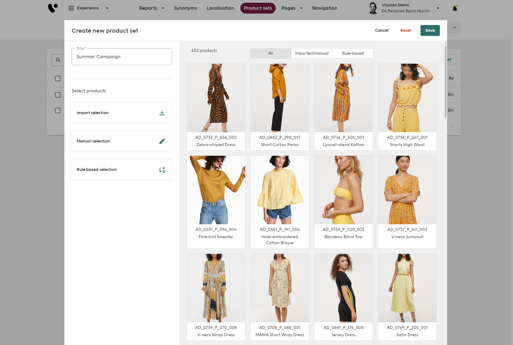The height and width of the screenshot is (345, 513).
Task: Select the Satin Dress thumbnail
Action: pos(407,288)
